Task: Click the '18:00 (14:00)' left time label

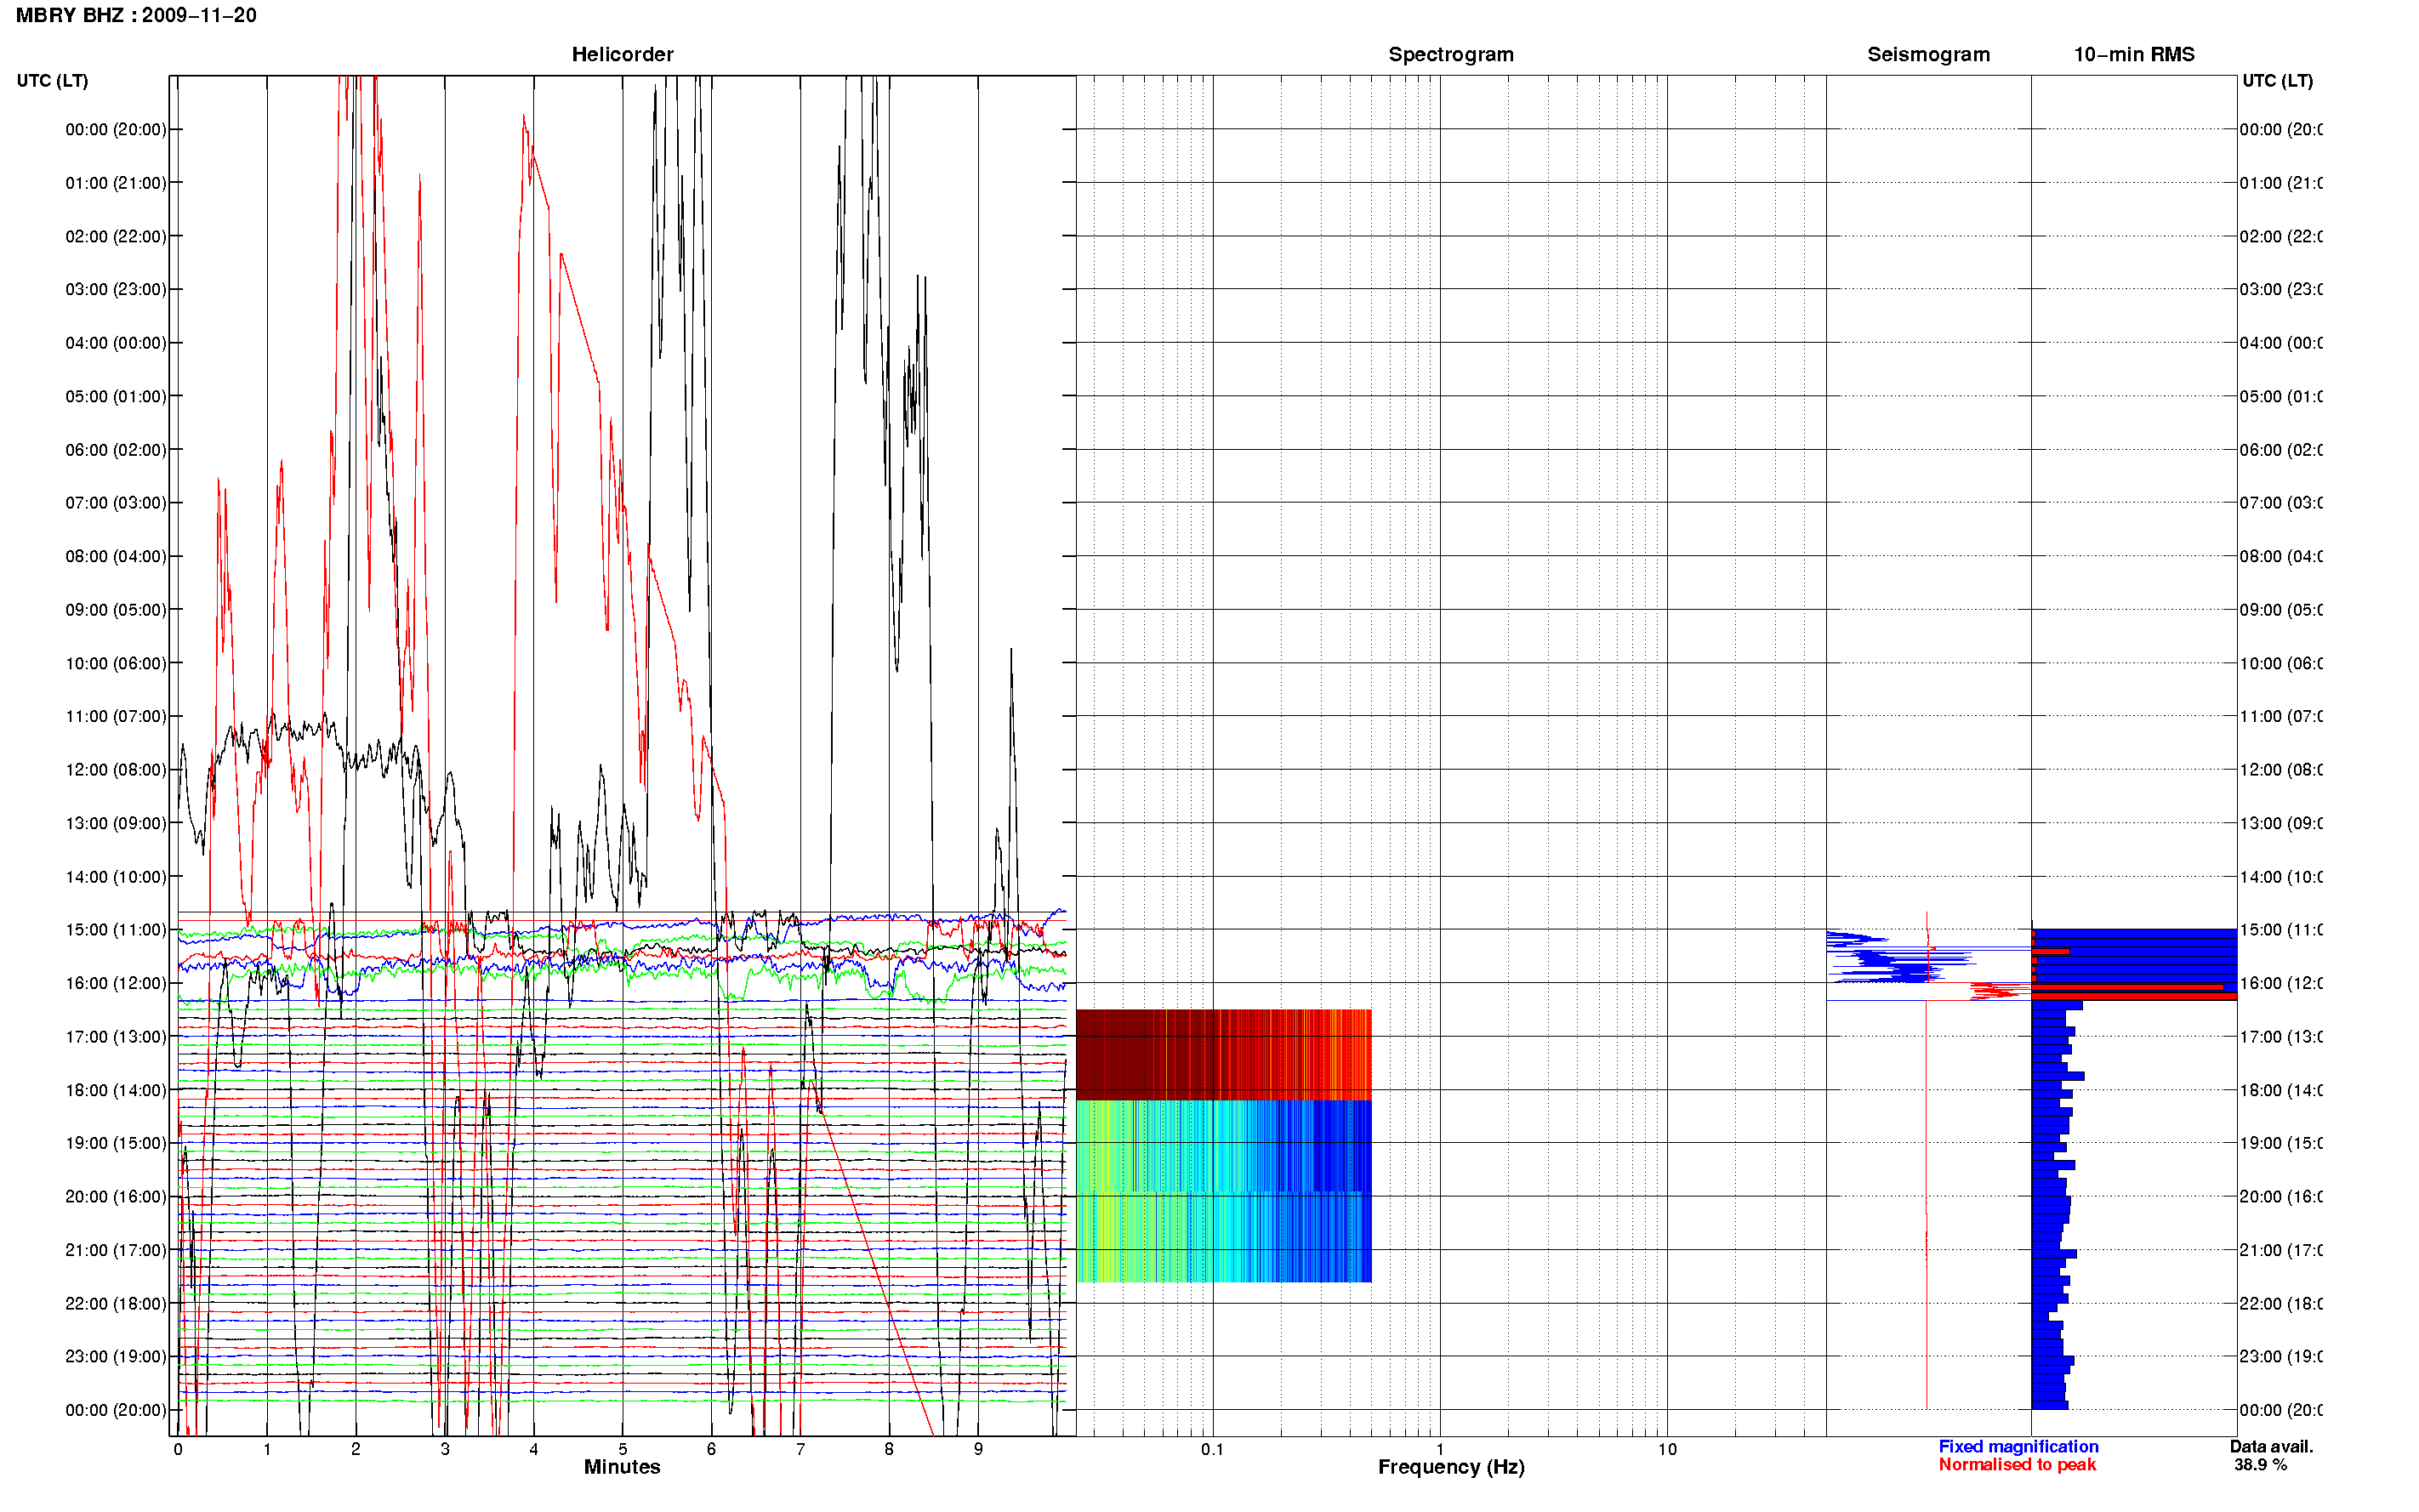Action: (x=116, y=1090)
